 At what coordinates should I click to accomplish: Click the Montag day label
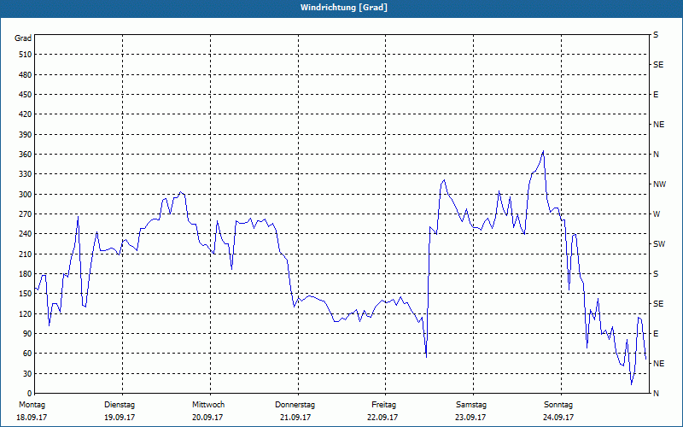32,405
